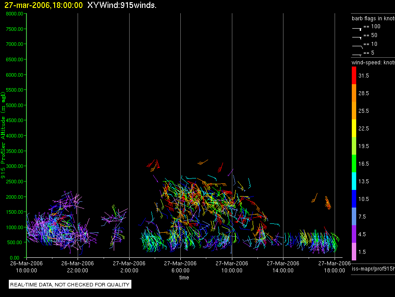Click the '2500.00' altitude axis label
Viewport: 395px width, 297px height.
pos(15,182)
